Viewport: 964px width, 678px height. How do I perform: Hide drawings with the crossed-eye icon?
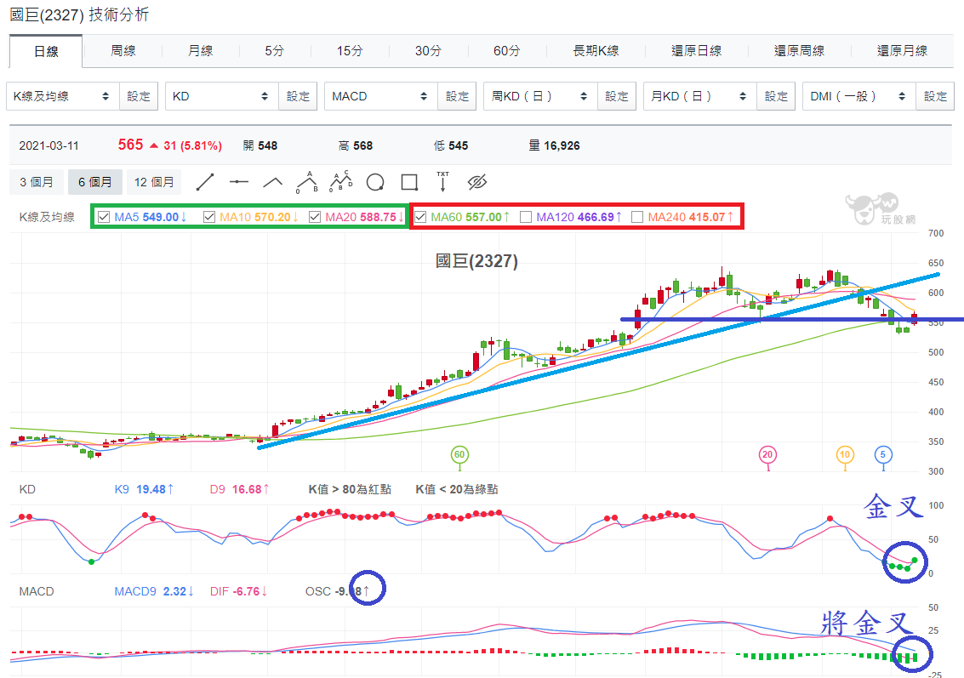pos(477,182)
